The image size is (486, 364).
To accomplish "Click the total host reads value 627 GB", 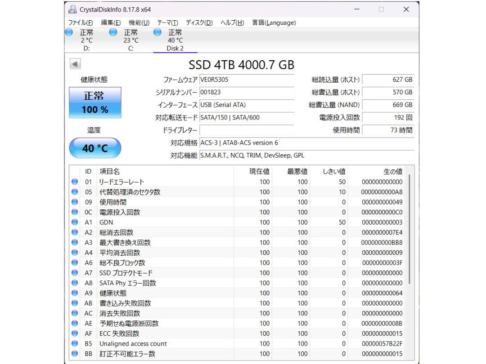I will click(x=388, y=80).
